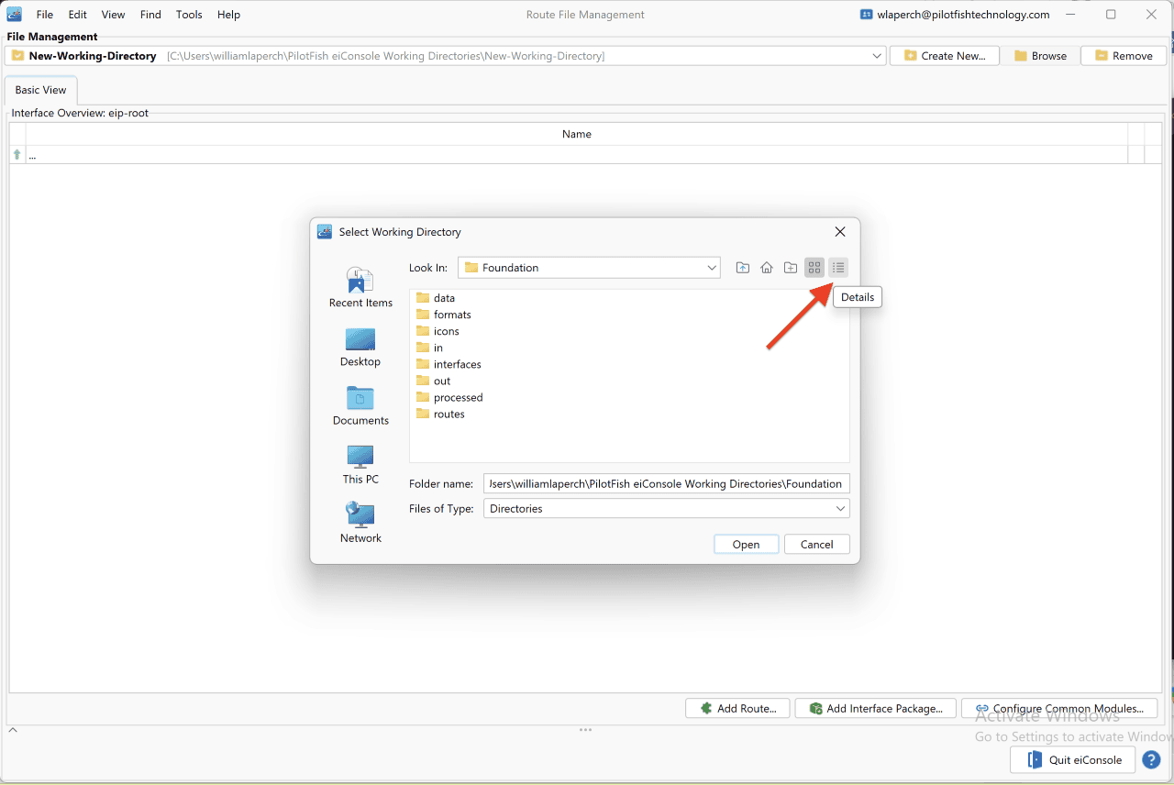This screenshot has height=785, width=1174.
Task: Click the Quit eiConsole button
Action: point(1073,760)
